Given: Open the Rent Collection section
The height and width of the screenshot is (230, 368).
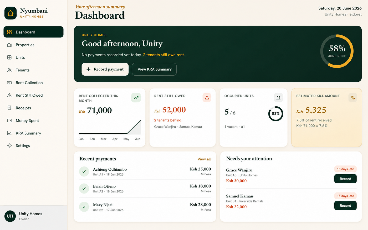Looking at the screenshot, I should 33,83.
